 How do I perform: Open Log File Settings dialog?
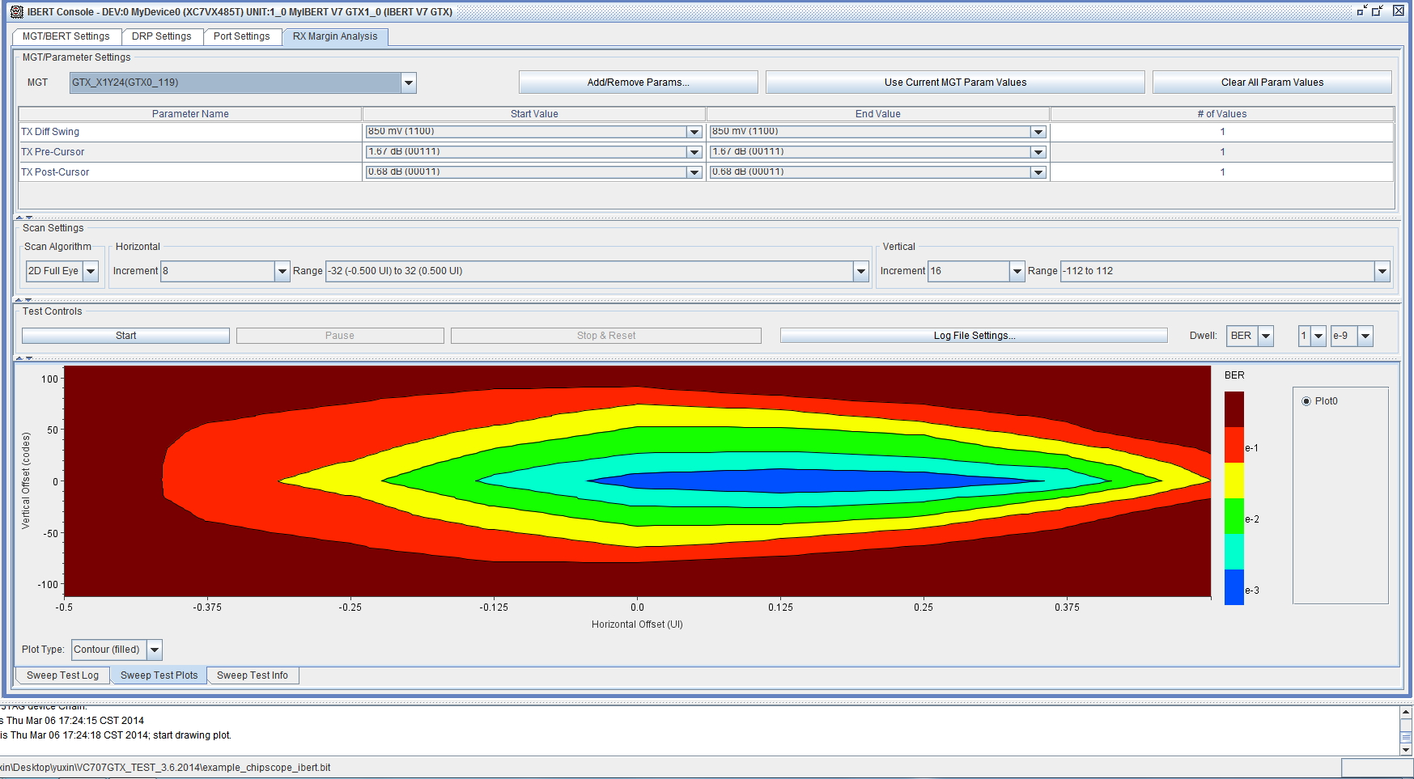coord(974,336)
